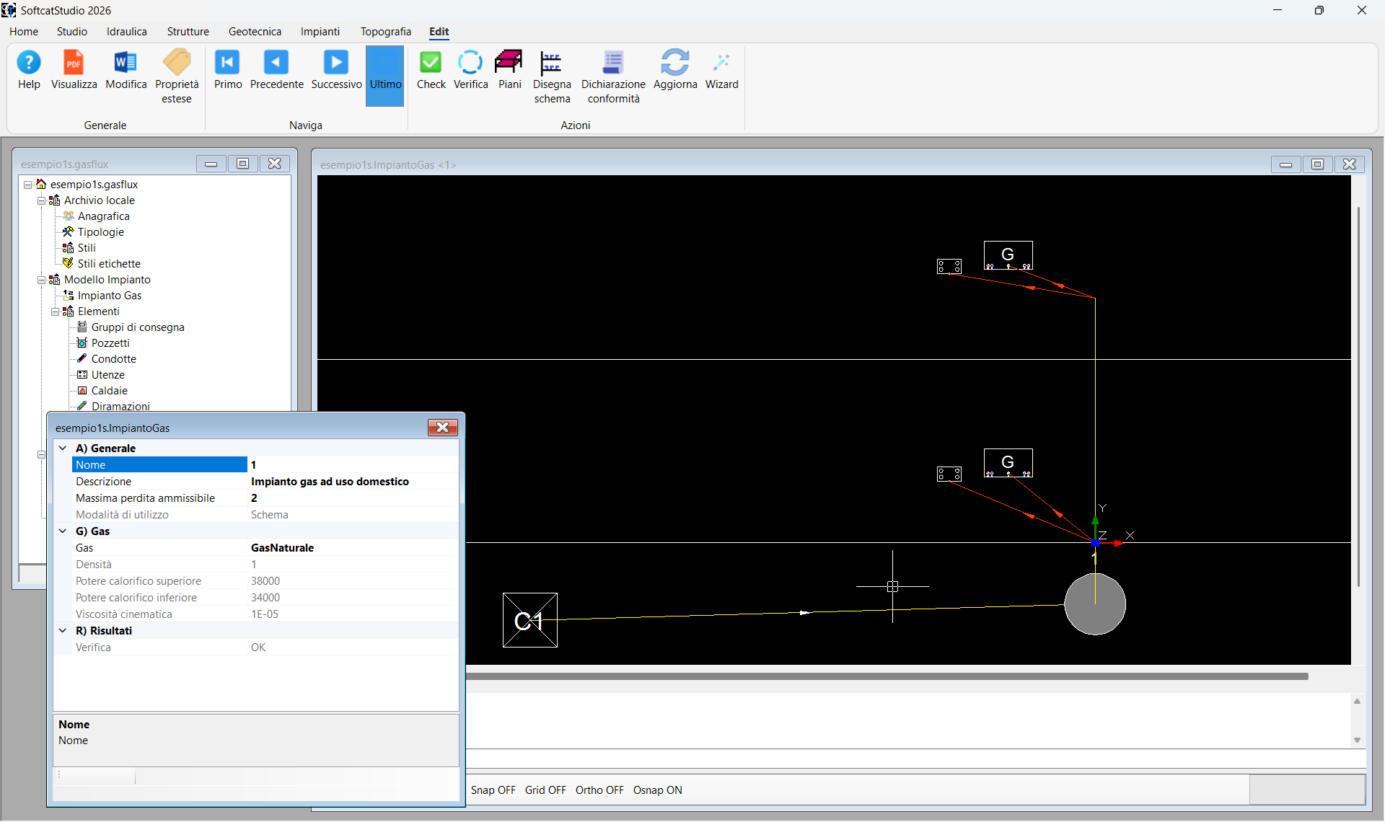Open the Piani tool
Image resolution: width=1385 pixels, height=822 pixels.
coord(509,70)
